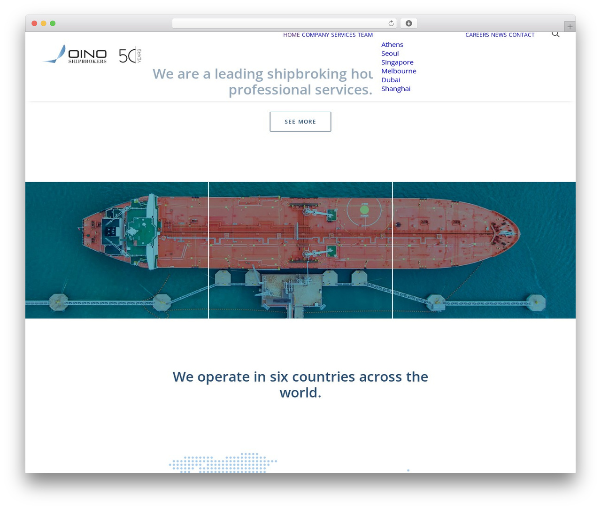Click the 'We are a leading shipbroking' heading
Screen dimensions: 601x509
point(262,82)
